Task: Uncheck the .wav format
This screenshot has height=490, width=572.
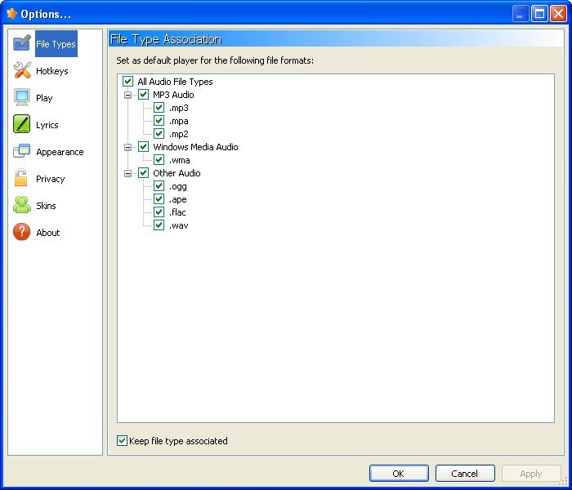Action: point(159,225)
